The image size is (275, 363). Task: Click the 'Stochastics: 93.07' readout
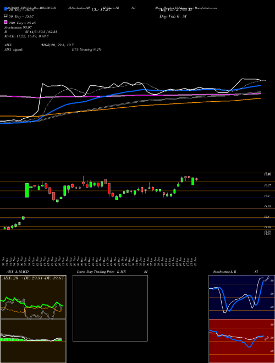tap(18, 28)
